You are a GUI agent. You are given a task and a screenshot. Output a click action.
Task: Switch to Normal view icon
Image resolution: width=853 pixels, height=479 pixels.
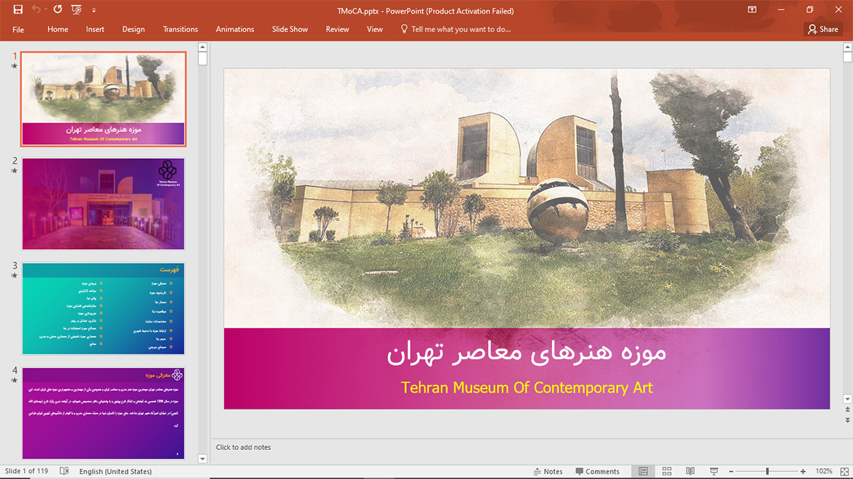643,471
